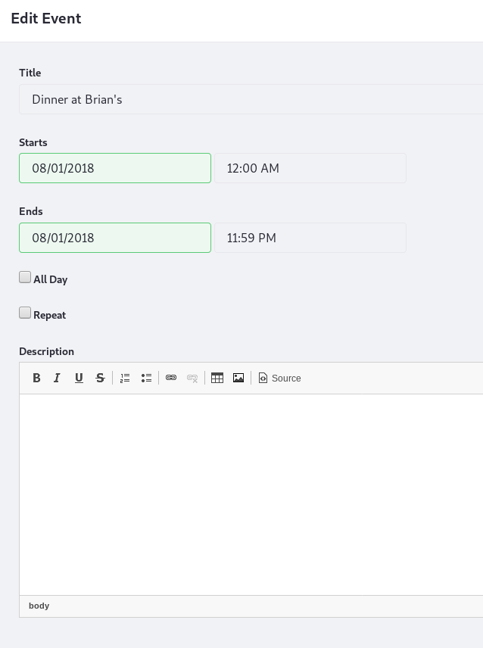
Task: Click the Starts label
Action: coord(33,142)
